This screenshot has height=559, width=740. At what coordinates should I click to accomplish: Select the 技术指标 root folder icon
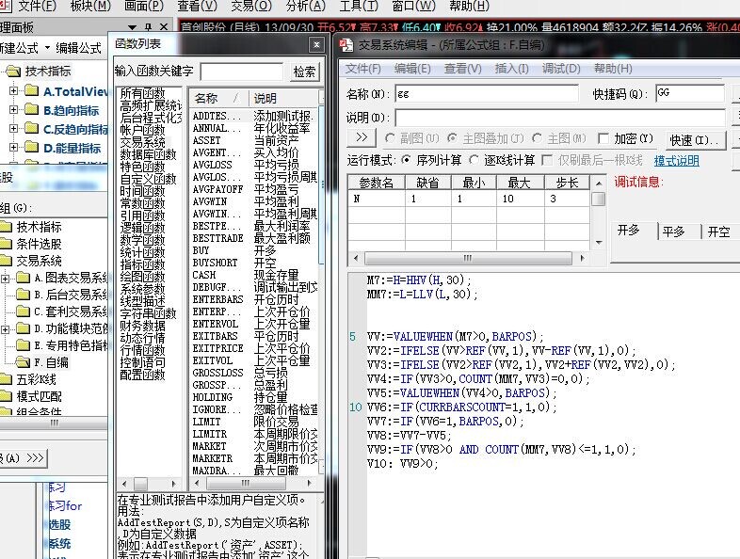point(14,72)
